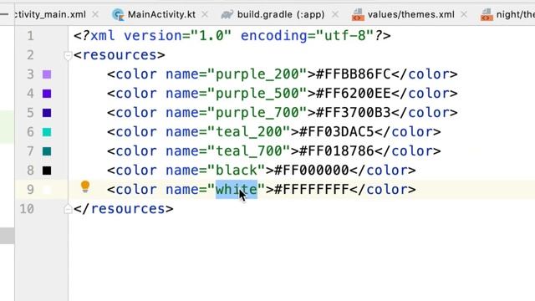
Task: Click the Gradle elephant icon on build.gradle tab
Action: (227, 15)
